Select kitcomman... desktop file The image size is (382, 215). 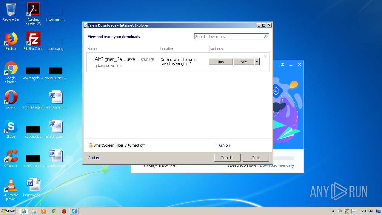click(56, 14)
